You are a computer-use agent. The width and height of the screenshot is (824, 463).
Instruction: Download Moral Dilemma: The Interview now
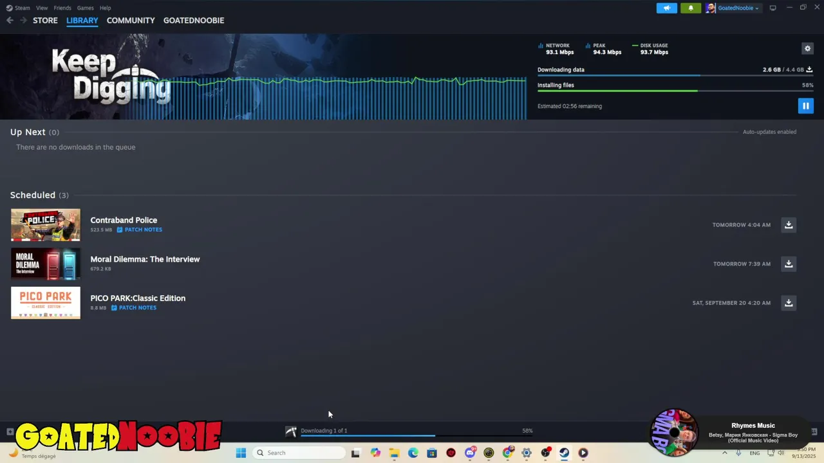point(789,264)
